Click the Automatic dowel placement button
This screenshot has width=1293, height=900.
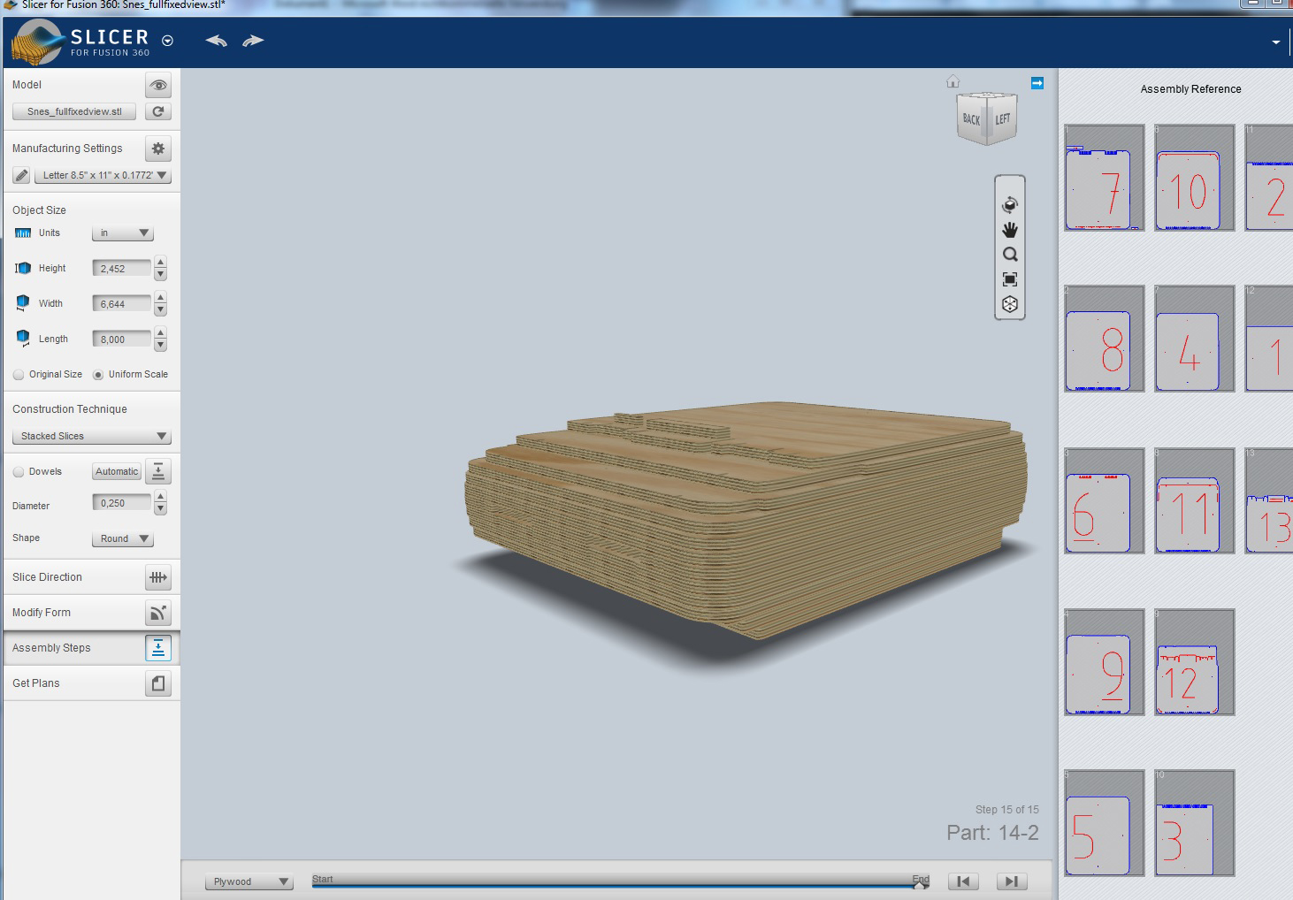115,471
